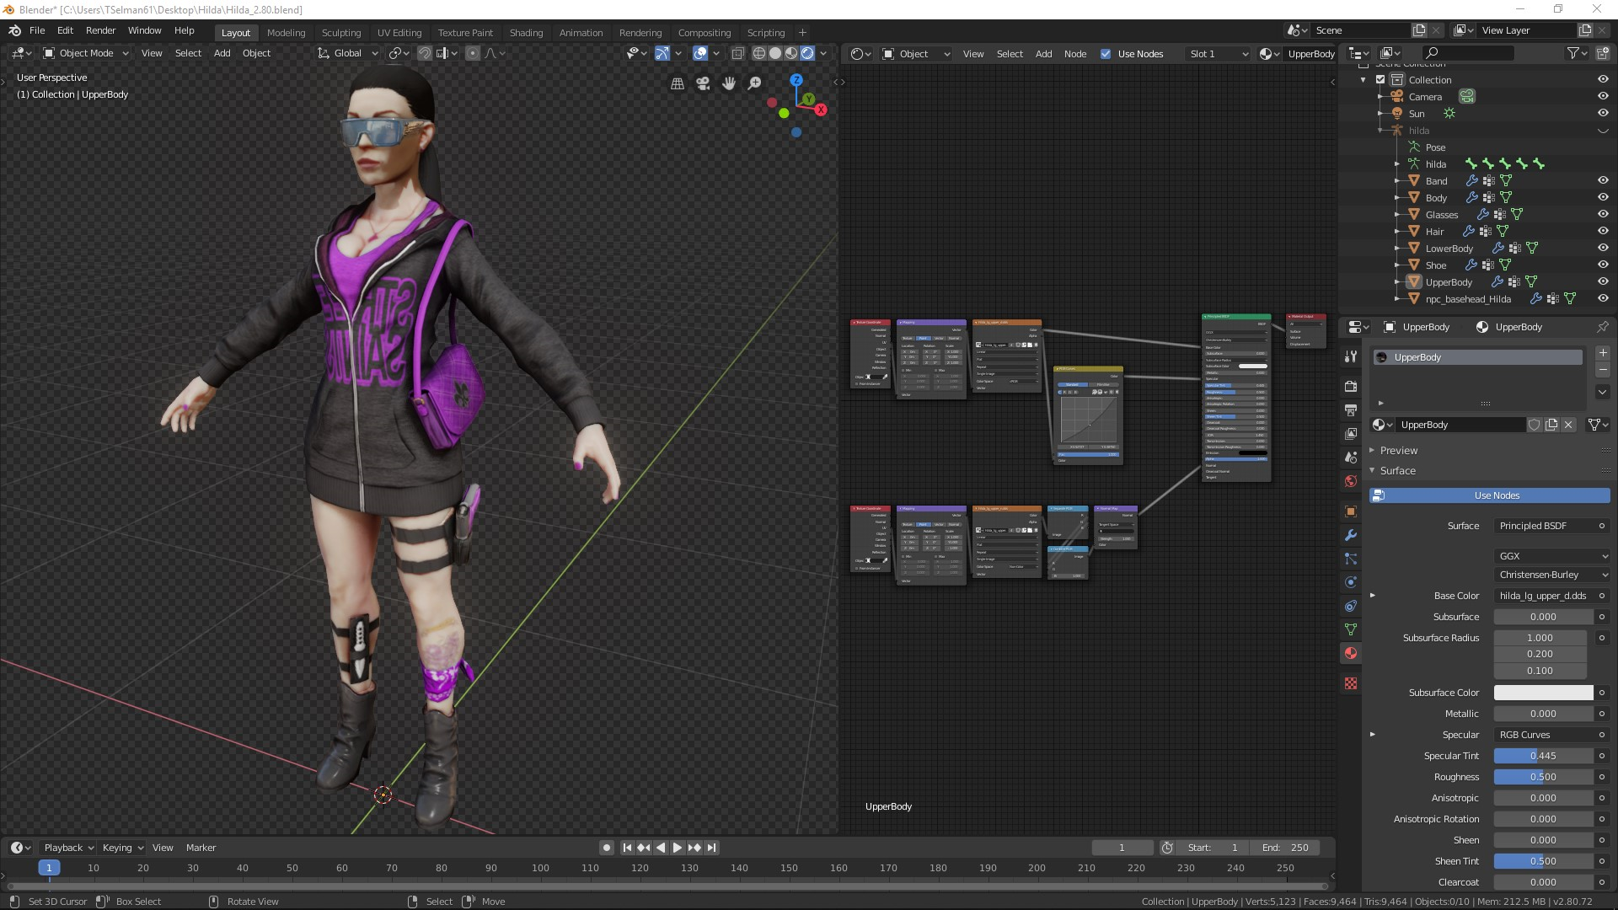Image resolution: width=1618 pixels, height=910 pixels.
Task: Hide Band object in outliner
Action: coord(1603,180)
